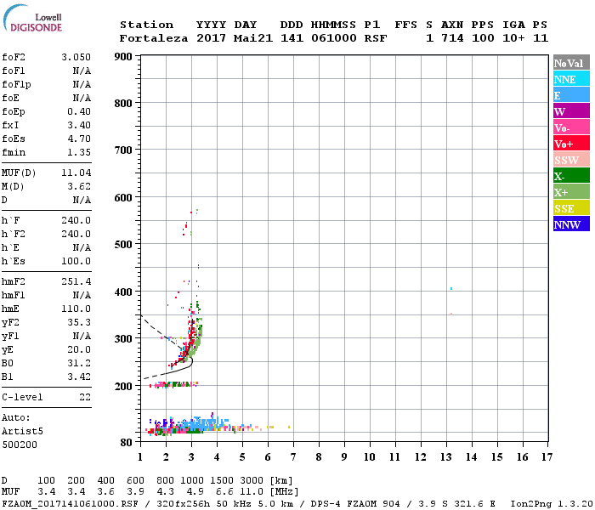Select the purple W legend swatch

point(571,111)
